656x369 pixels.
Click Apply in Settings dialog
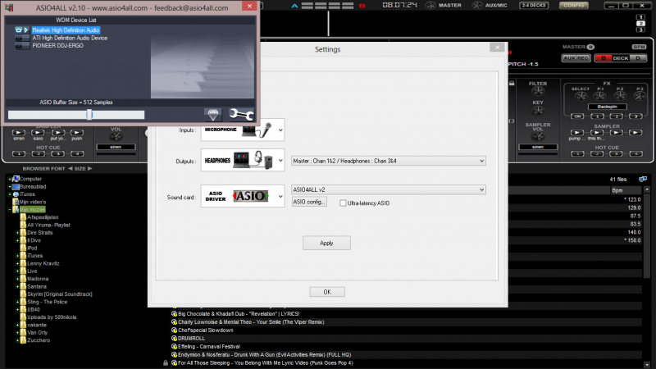(x=326, y=243)
